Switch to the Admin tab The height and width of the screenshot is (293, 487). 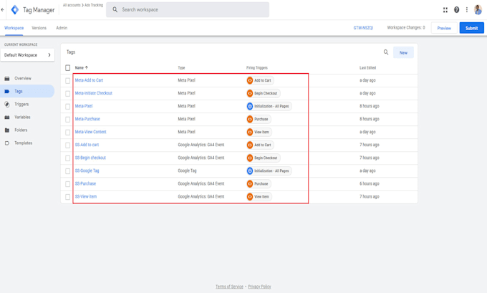pyautogui.click(x=62, y=28)
